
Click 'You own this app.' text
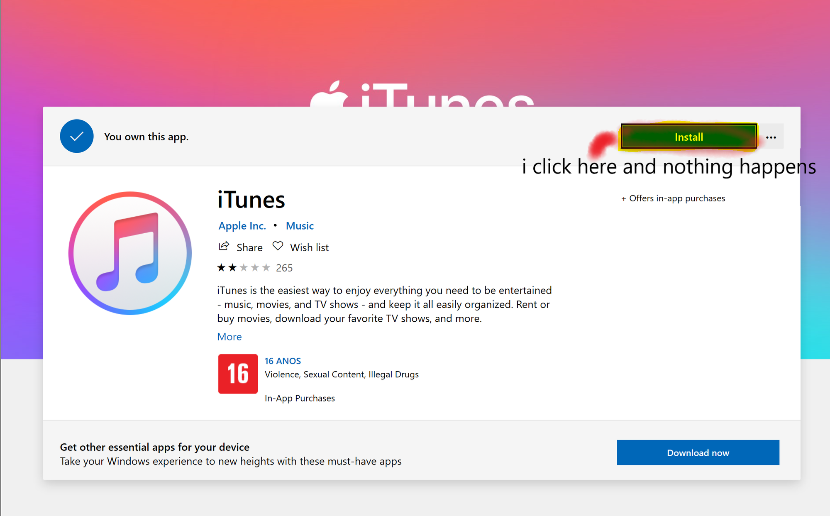point(146,137)
